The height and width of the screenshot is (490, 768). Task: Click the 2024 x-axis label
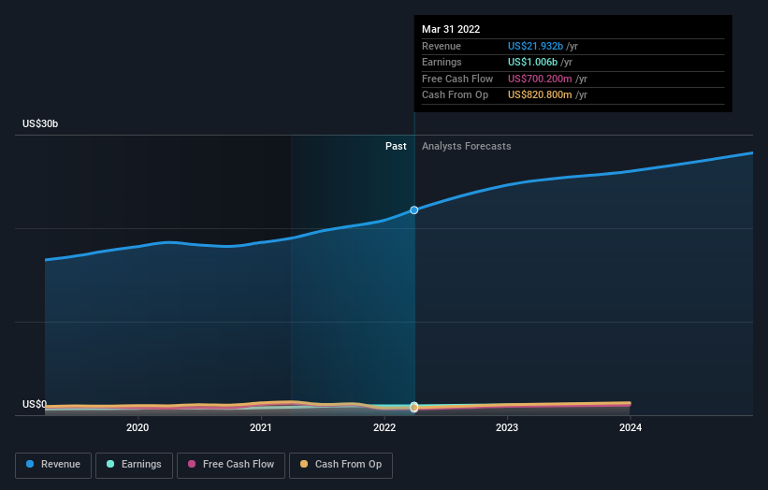coord(630,427)
